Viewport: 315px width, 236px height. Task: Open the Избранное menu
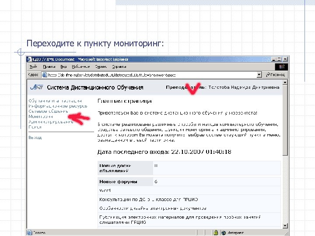click(x=81, y=66)
